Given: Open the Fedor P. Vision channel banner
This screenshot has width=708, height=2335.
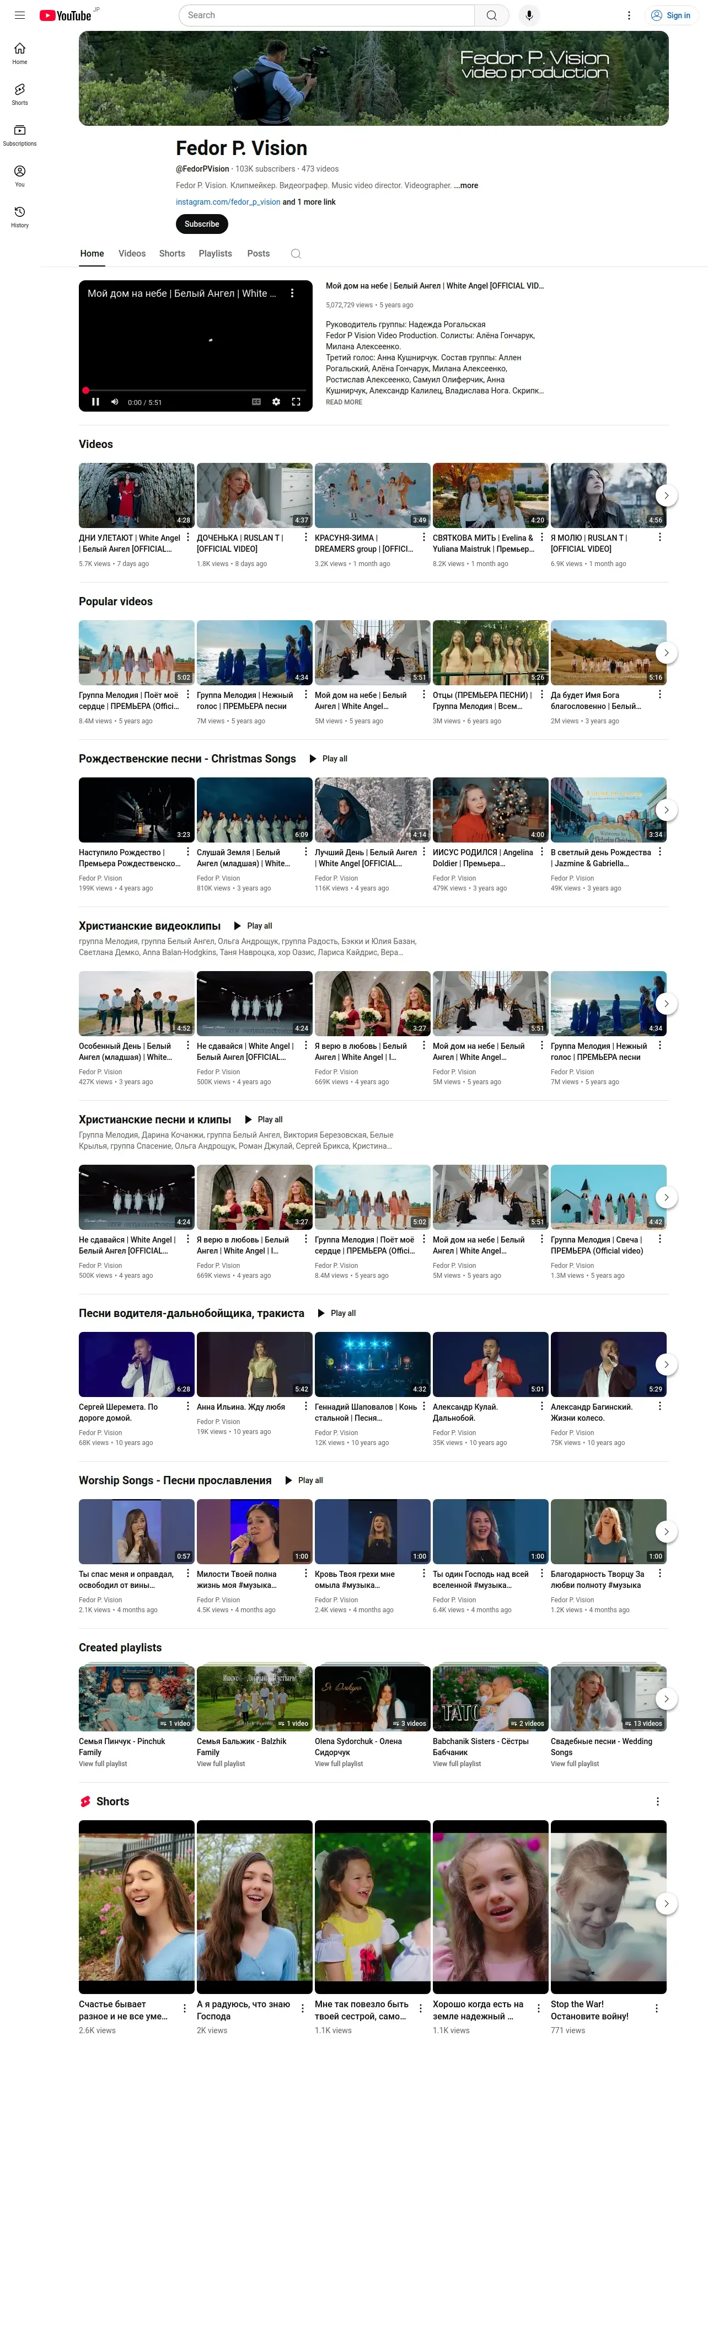Looking at the screenshot, I should coord(374,79).
